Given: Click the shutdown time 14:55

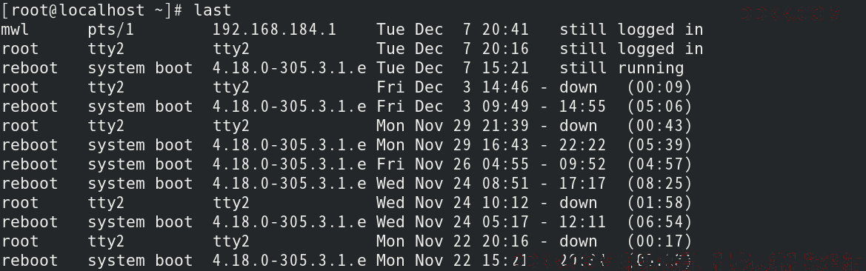Looking at the screenshot, I should [x=583, y=107].
